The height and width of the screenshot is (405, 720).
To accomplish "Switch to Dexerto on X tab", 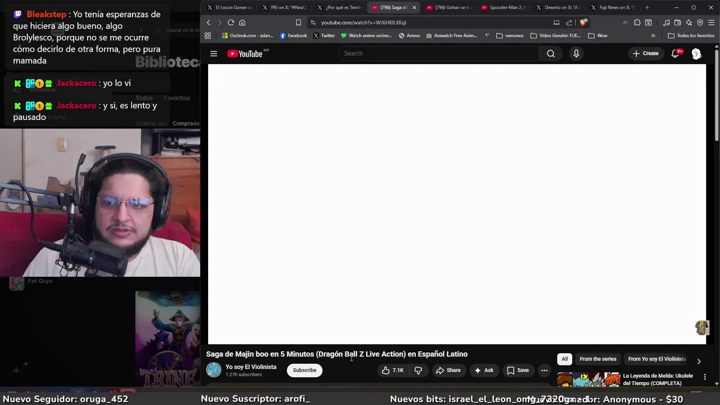I will click(x=558, y=7).
